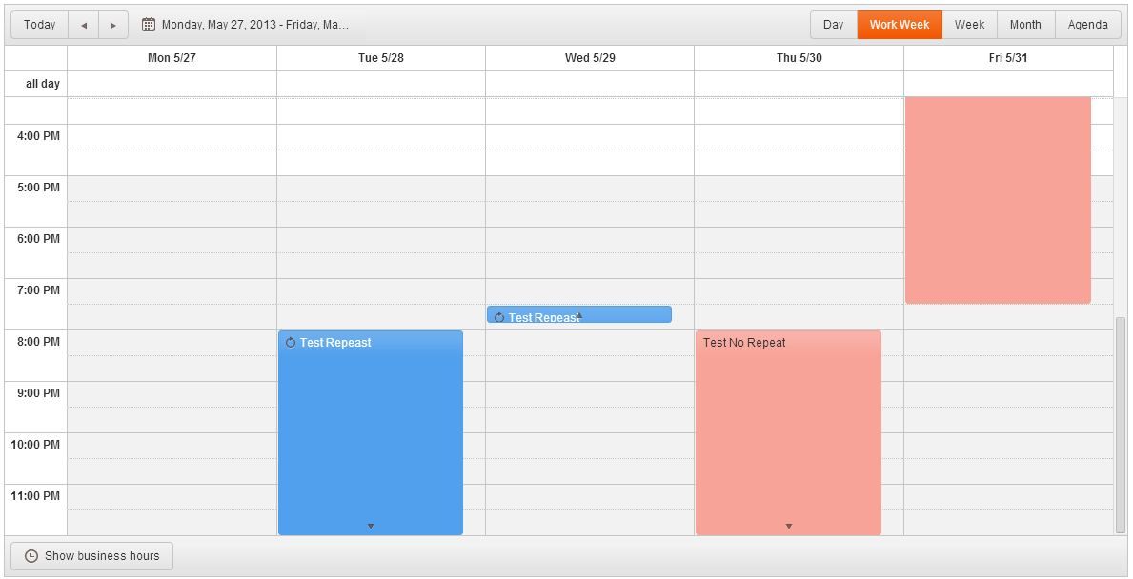Toggle Show business hours
Viewport: 1133px width, 579px height.
(x=92, y=556)
